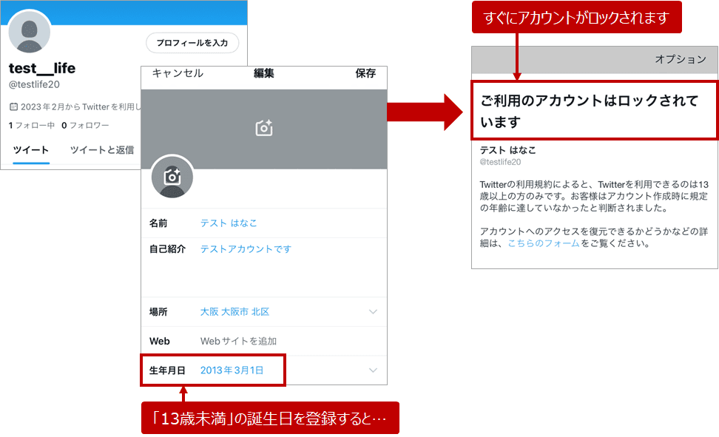The width and height of the screenshot is (719, 437).
Task: Expand the 場所 location chevron
Action: 373,312
